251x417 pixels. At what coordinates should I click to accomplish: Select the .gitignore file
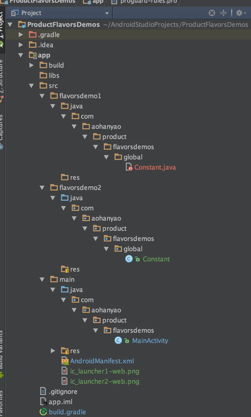(63, 392)
